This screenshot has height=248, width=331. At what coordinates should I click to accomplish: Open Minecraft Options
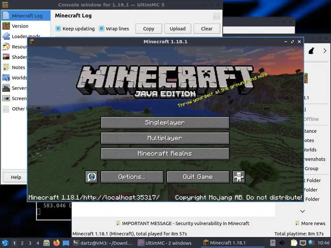tap(132, 177)
